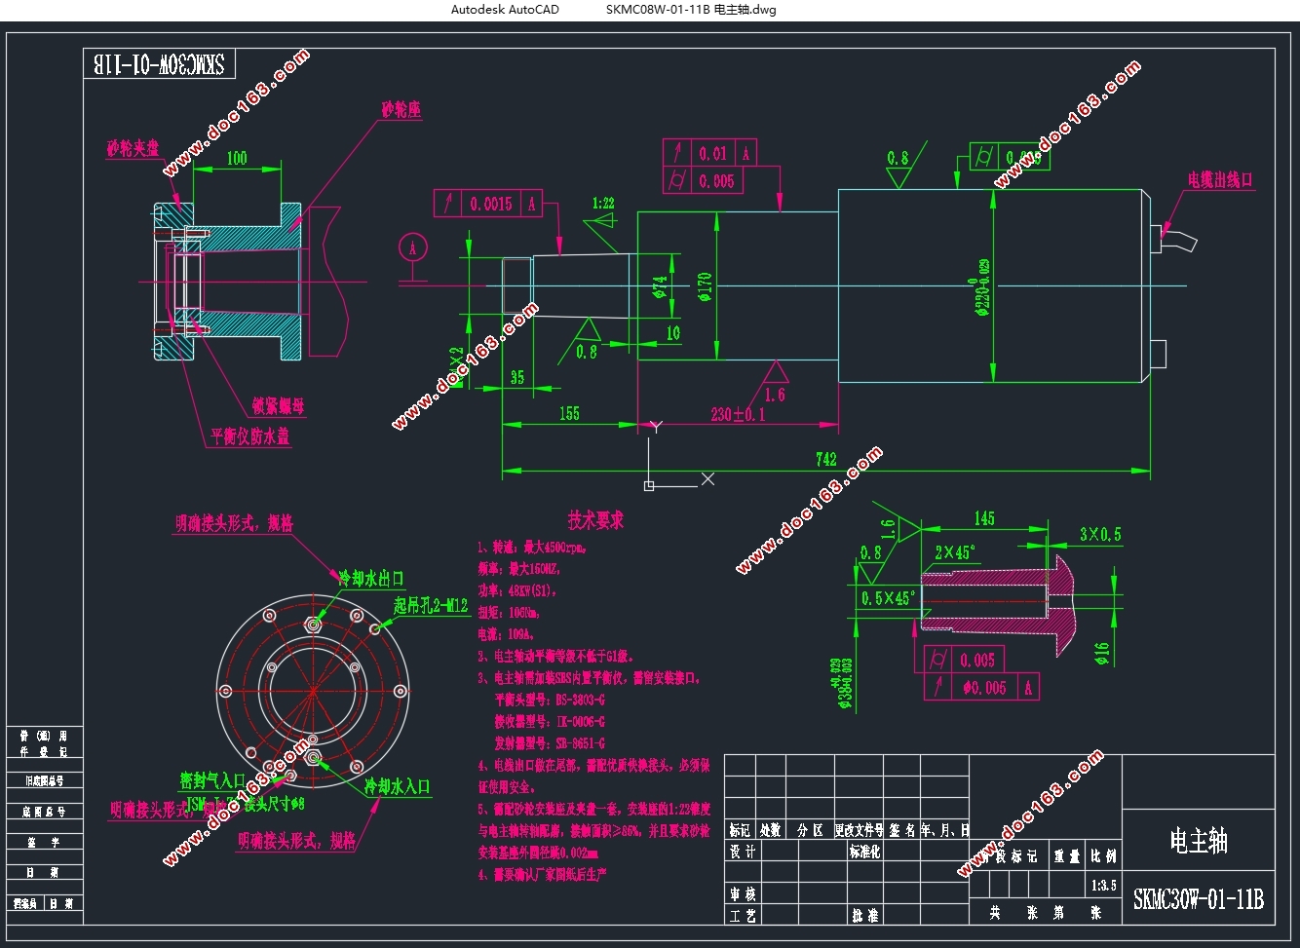The height and width of the screenshot is (948, 1300).
Task: Click the 冷却水入口 label
Action: point(397,786)
